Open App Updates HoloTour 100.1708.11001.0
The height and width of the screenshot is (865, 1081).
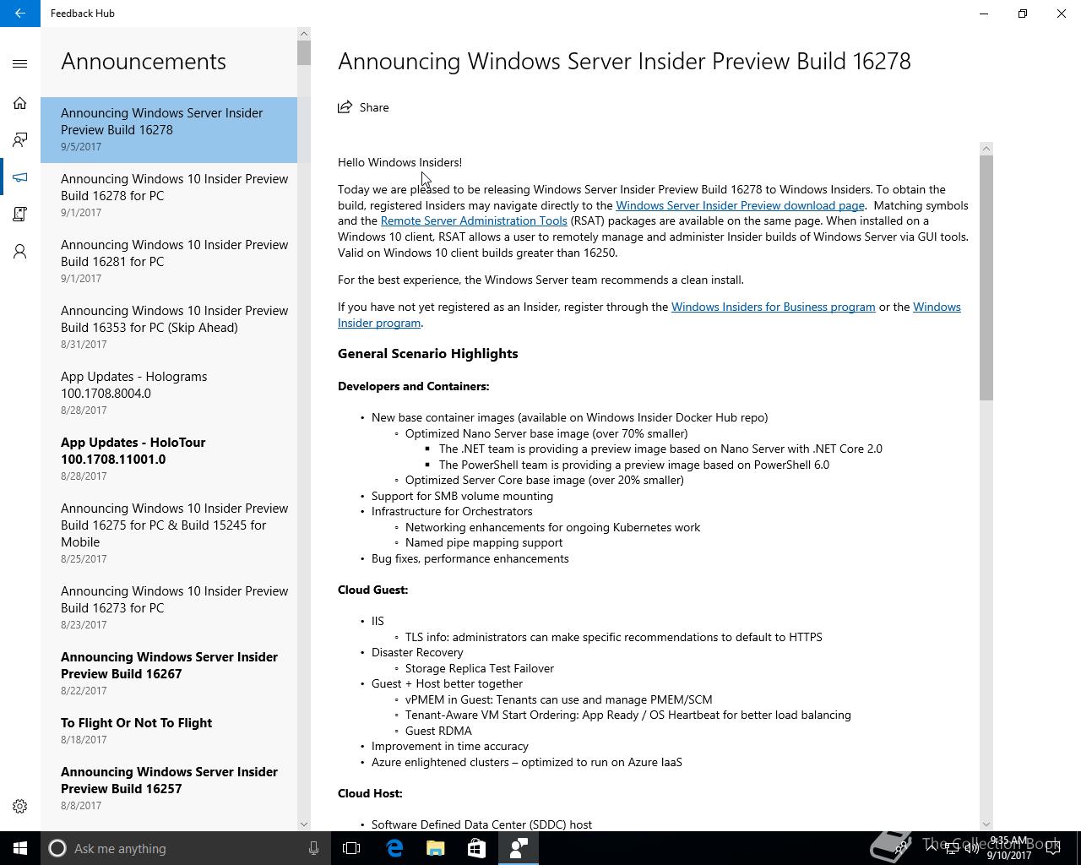(x=169, y=460)
